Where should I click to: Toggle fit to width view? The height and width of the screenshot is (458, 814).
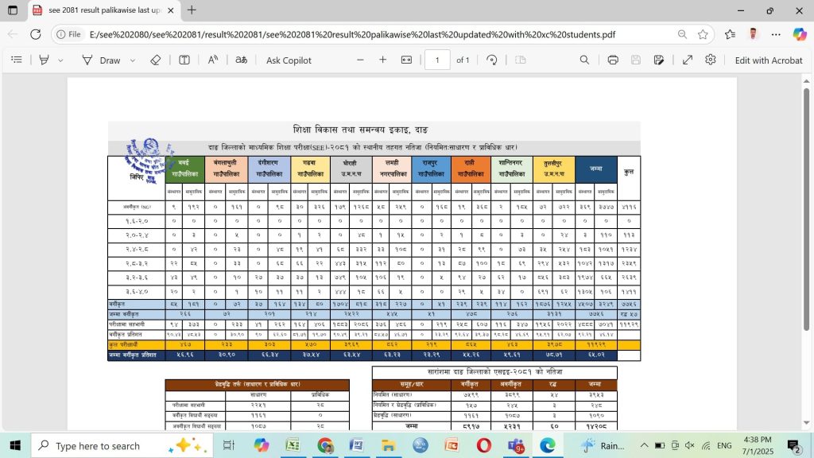[406, 60]
